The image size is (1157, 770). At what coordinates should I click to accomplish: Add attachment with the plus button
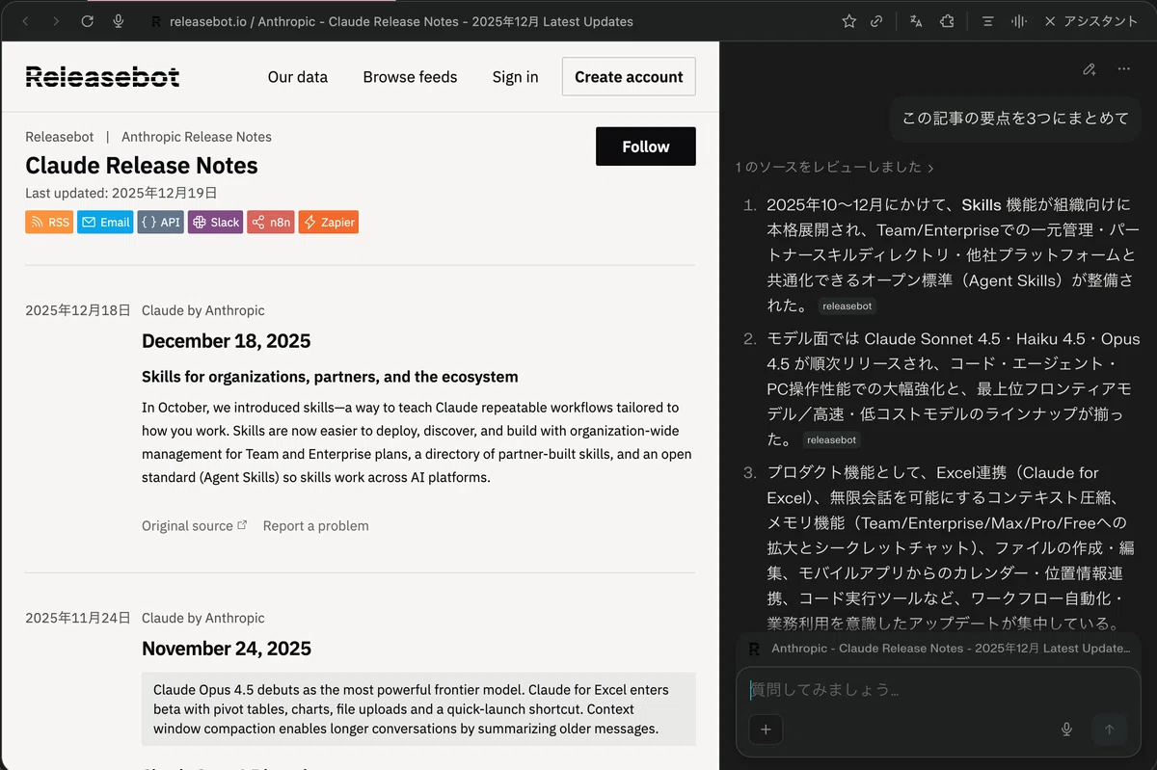[x=766, y=730]
